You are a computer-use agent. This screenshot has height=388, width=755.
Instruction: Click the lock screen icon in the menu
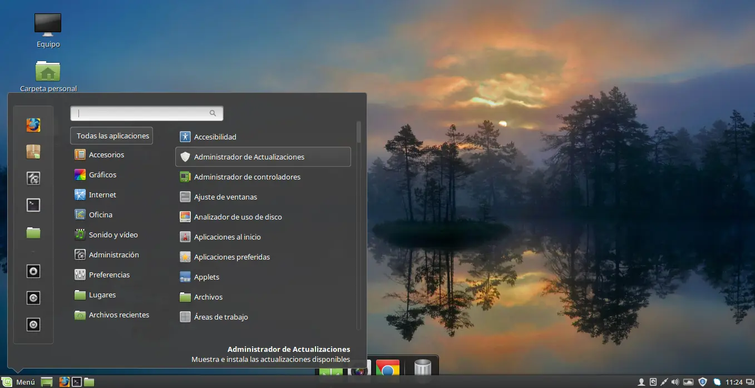33,271
